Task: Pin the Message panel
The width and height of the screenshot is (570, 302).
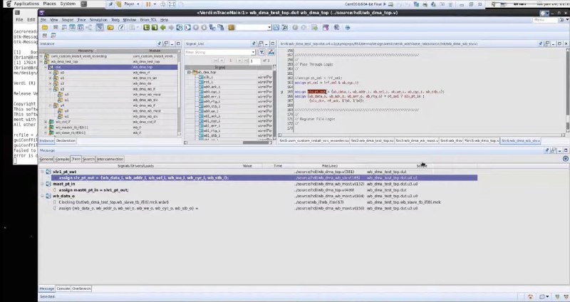Action: click(546, 150)
